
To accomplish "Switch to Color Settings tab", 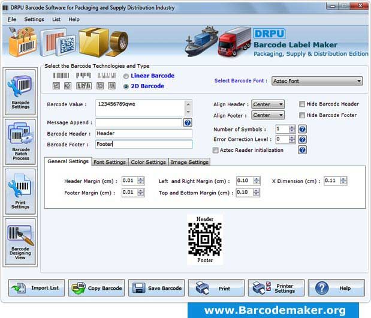I will pyautogui.click(x=148, y=162).
